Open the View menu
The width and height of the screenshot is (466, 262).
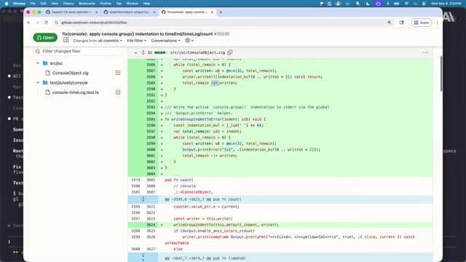click(x=55, y=4)
